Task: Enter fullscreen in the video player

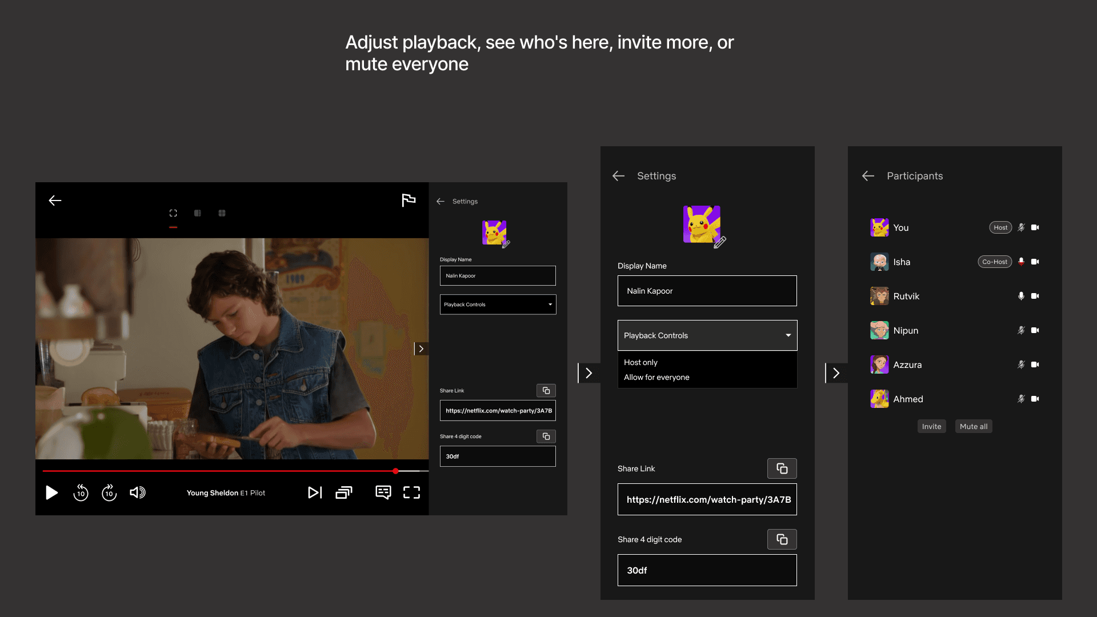Action: tap(411, 492)
